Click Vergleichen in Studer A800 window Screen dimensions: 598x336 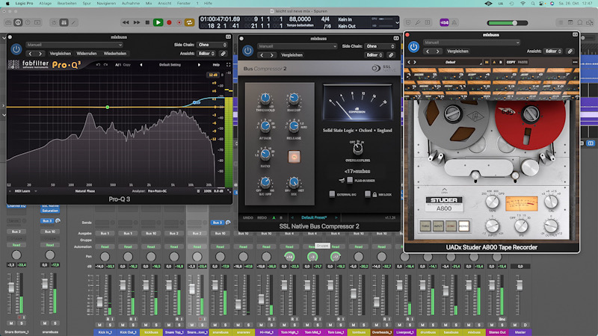[x=457, y=52]
